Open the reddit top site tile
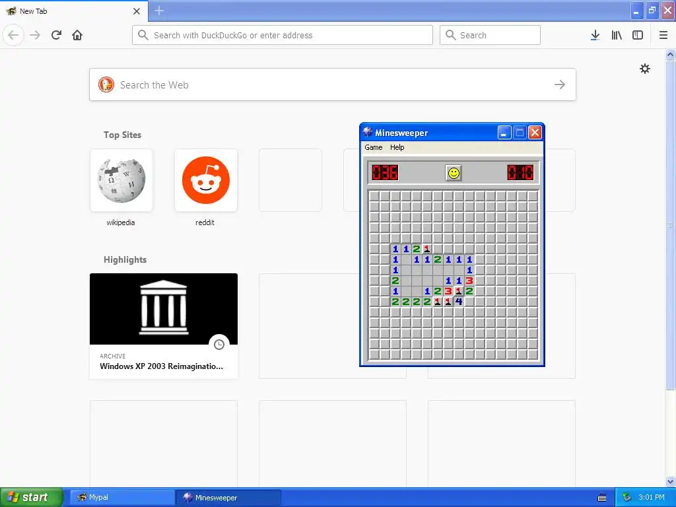 click(x=206, y=180)
